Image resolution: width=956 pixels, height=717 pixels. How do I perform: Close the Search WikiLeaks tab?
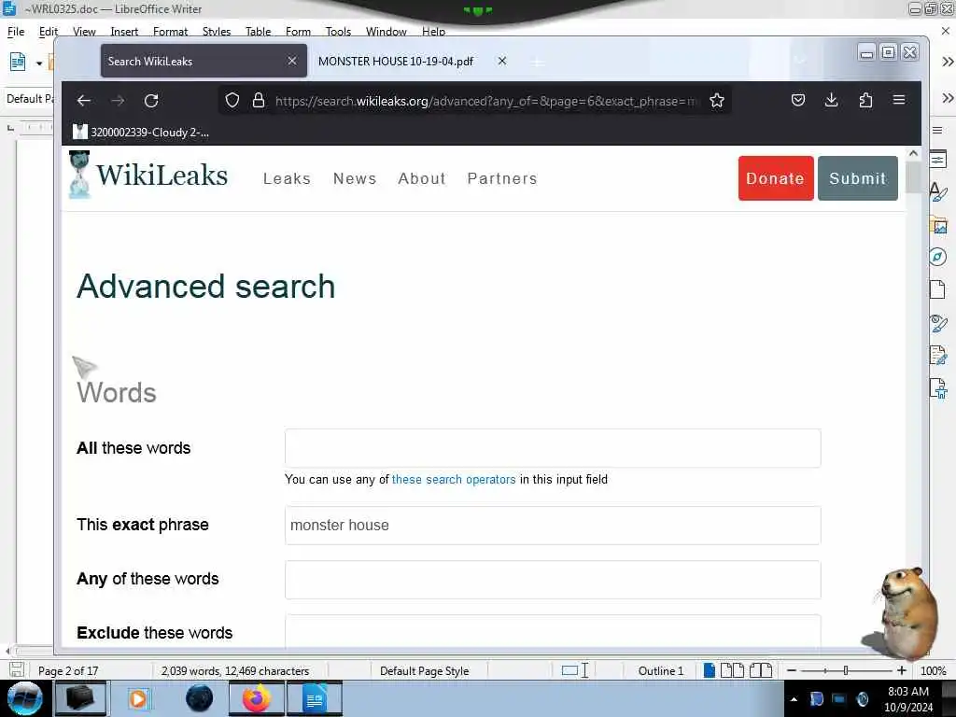click(292, 61)
